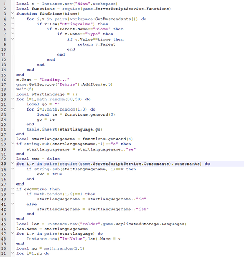
Task: Collapse the else branch fold arrow
Action: coord(13,204)
